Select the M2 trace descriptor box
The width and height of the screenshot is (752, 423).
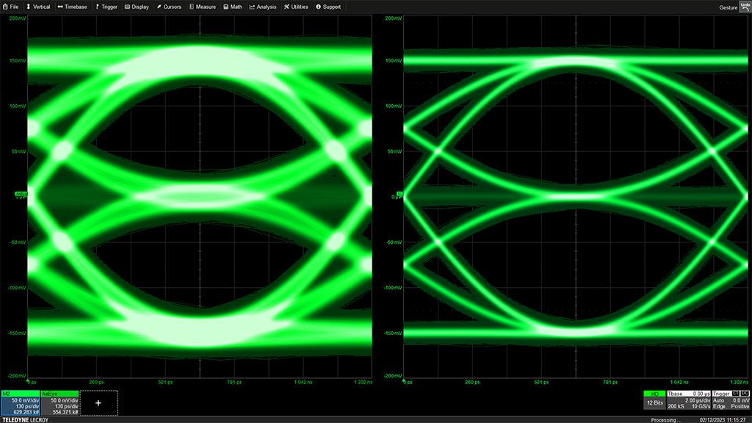(20, 402)
